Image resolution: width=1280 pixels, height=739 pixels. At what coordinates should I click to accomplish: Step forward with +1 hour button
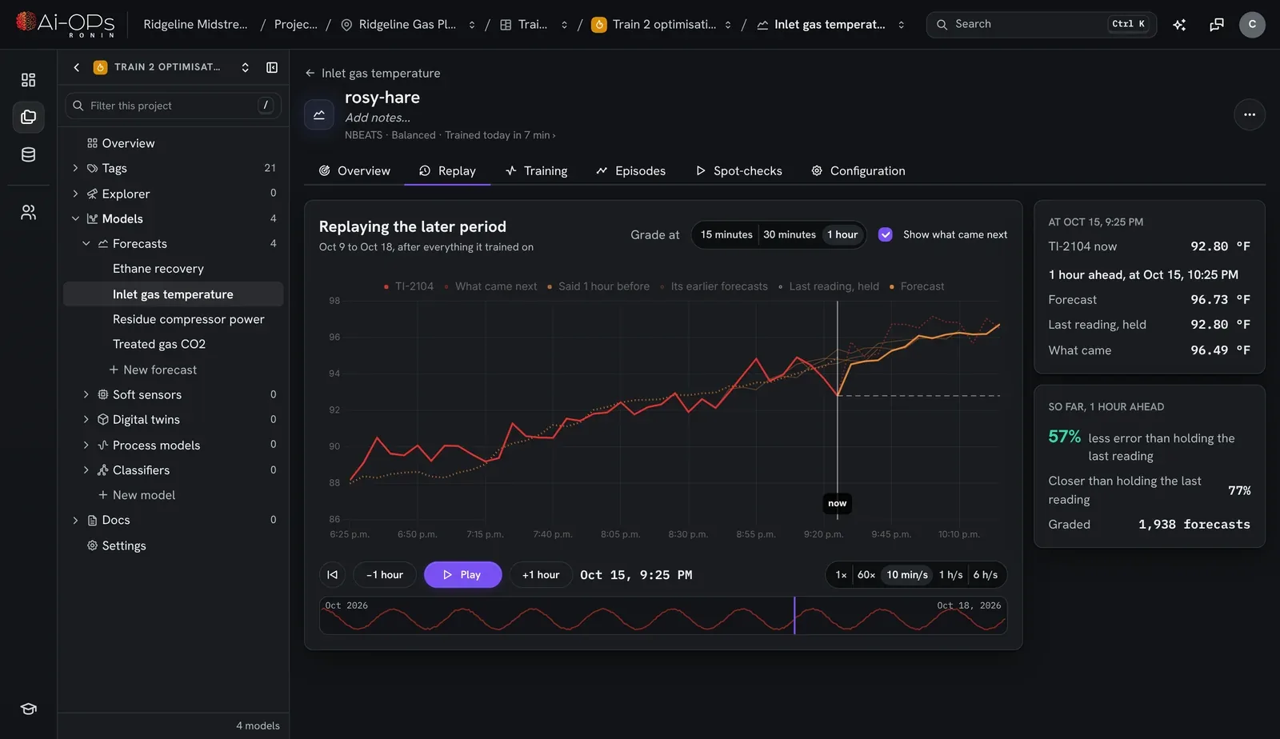pyautogui.click(x=541, y=574)
